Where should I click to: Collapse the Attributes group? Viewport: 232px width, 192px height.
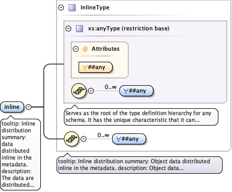pos(75,49)
